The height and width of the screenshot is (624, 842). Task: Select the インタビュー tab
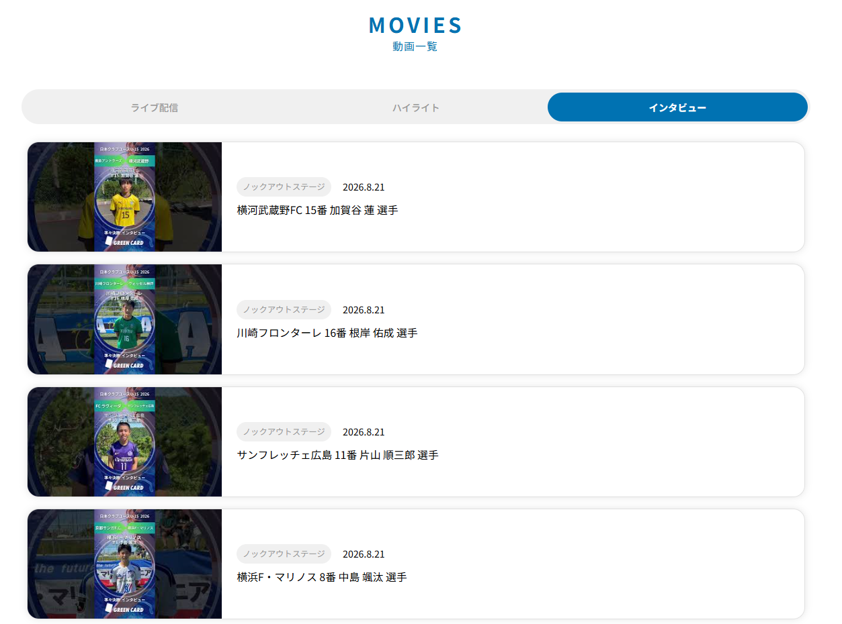tap(677, 107)
